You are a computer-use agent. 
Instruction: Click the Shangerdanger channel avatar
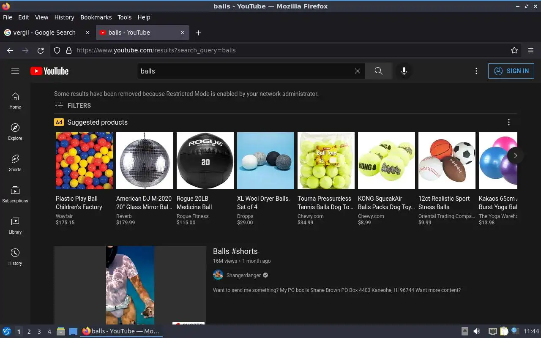pos(218,275)
